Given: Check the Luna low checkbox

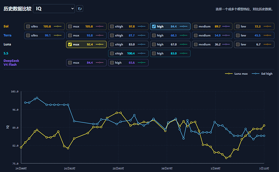Looking at the screenshot, I should 238,44.
